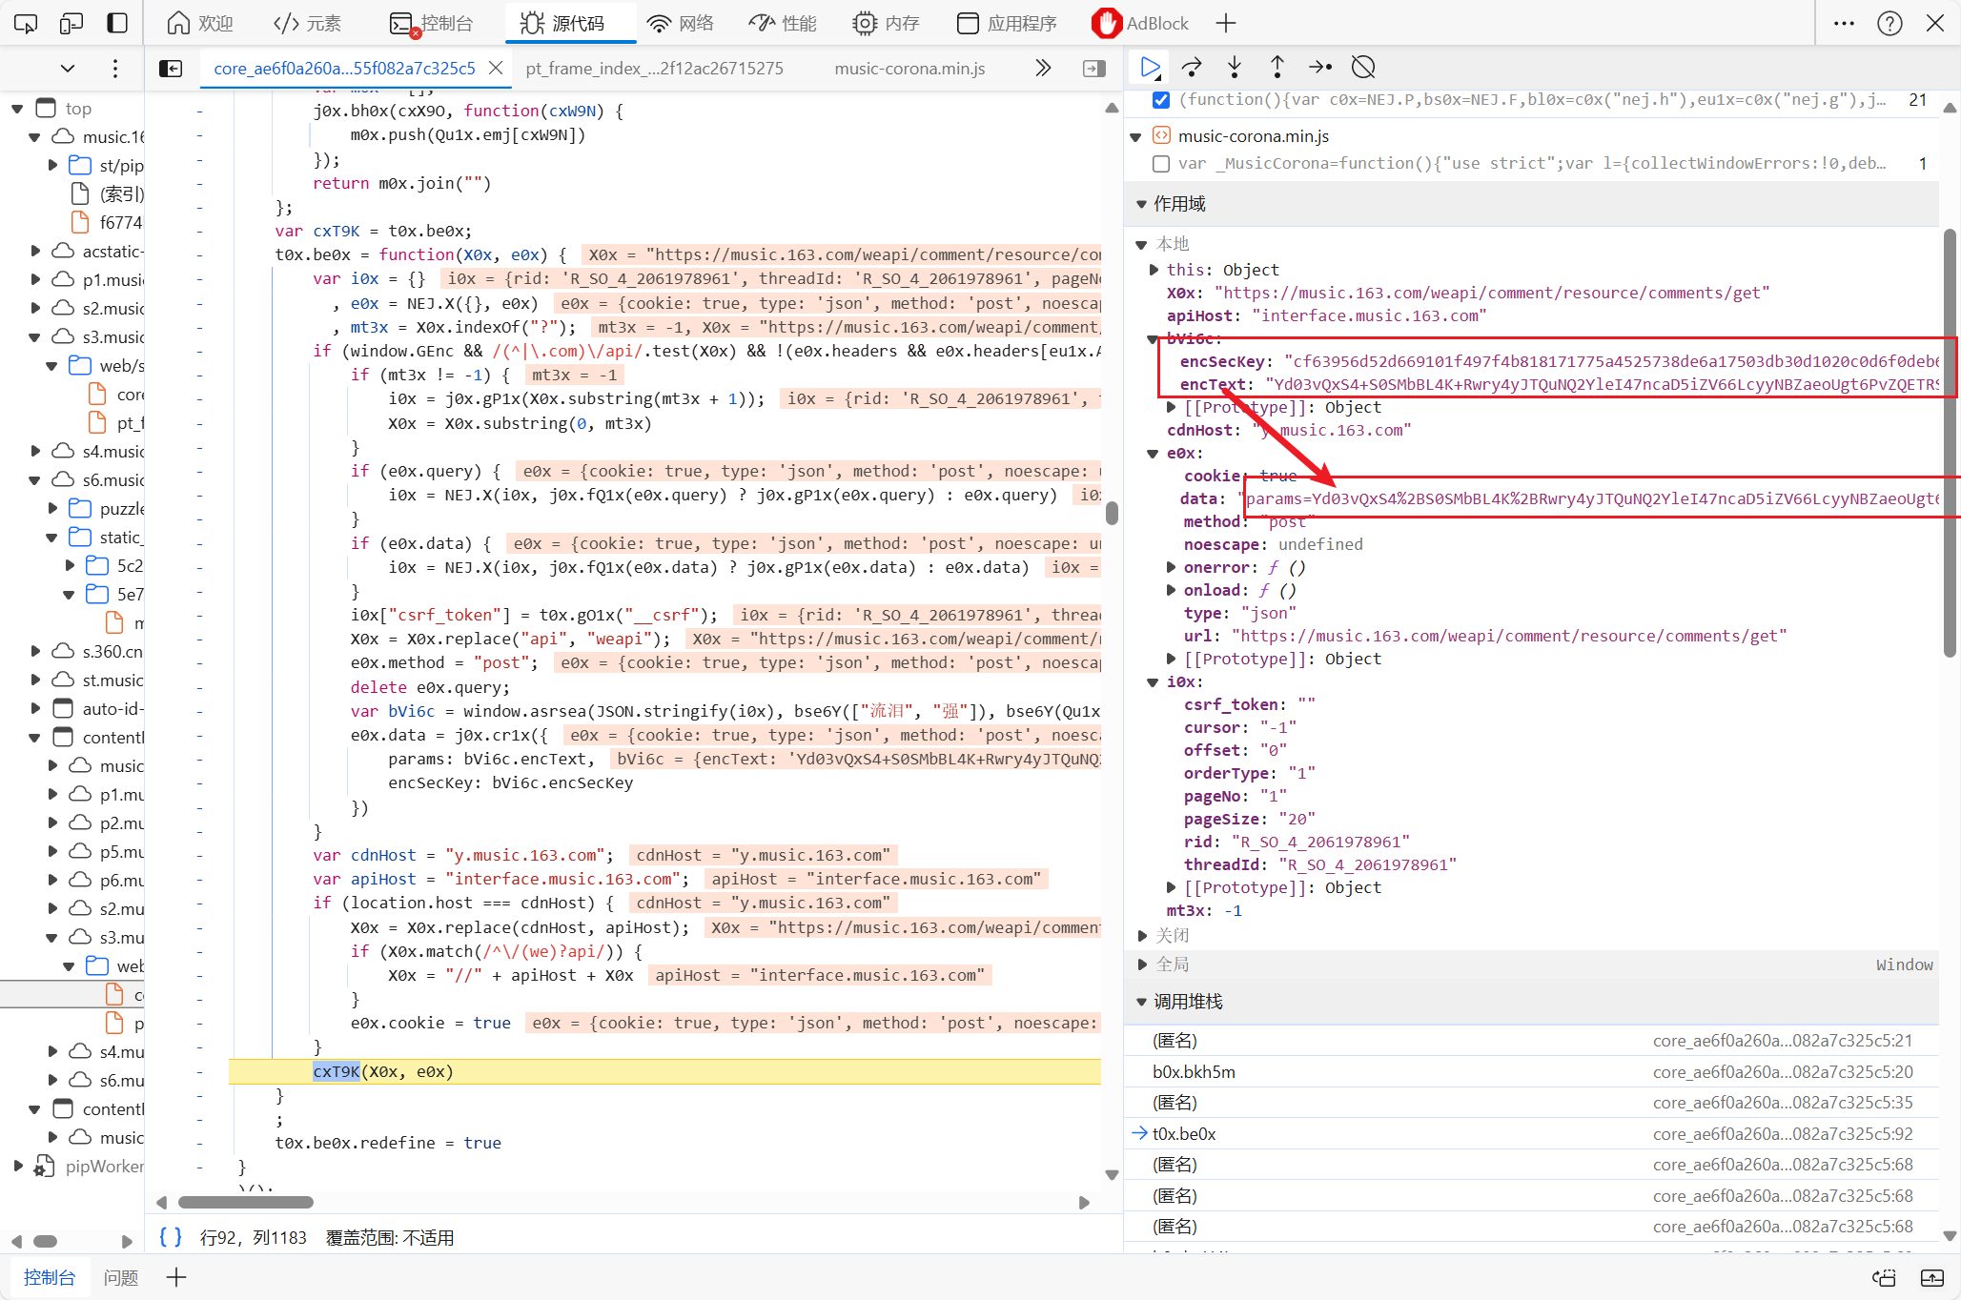Expand the drawer panel upward icon

[1932, 1277]
